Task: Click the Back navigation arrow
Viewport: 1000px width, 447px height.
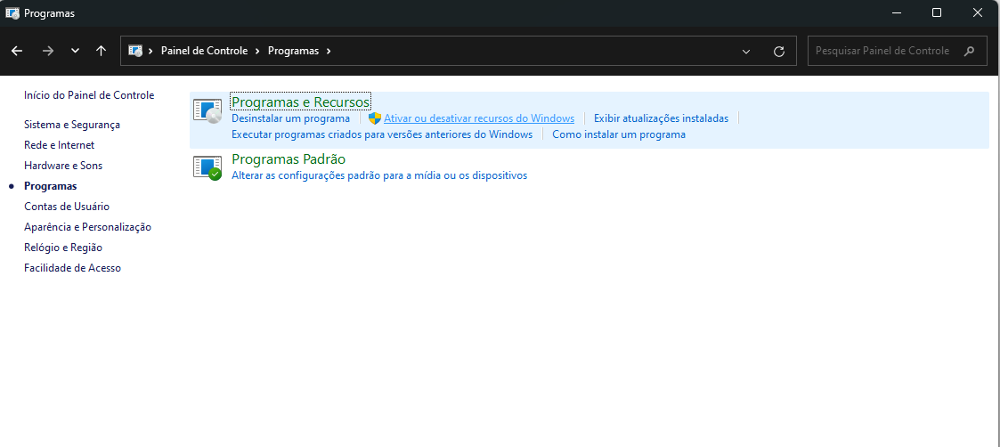Action: pyautogui.click(x=17, y=51)
